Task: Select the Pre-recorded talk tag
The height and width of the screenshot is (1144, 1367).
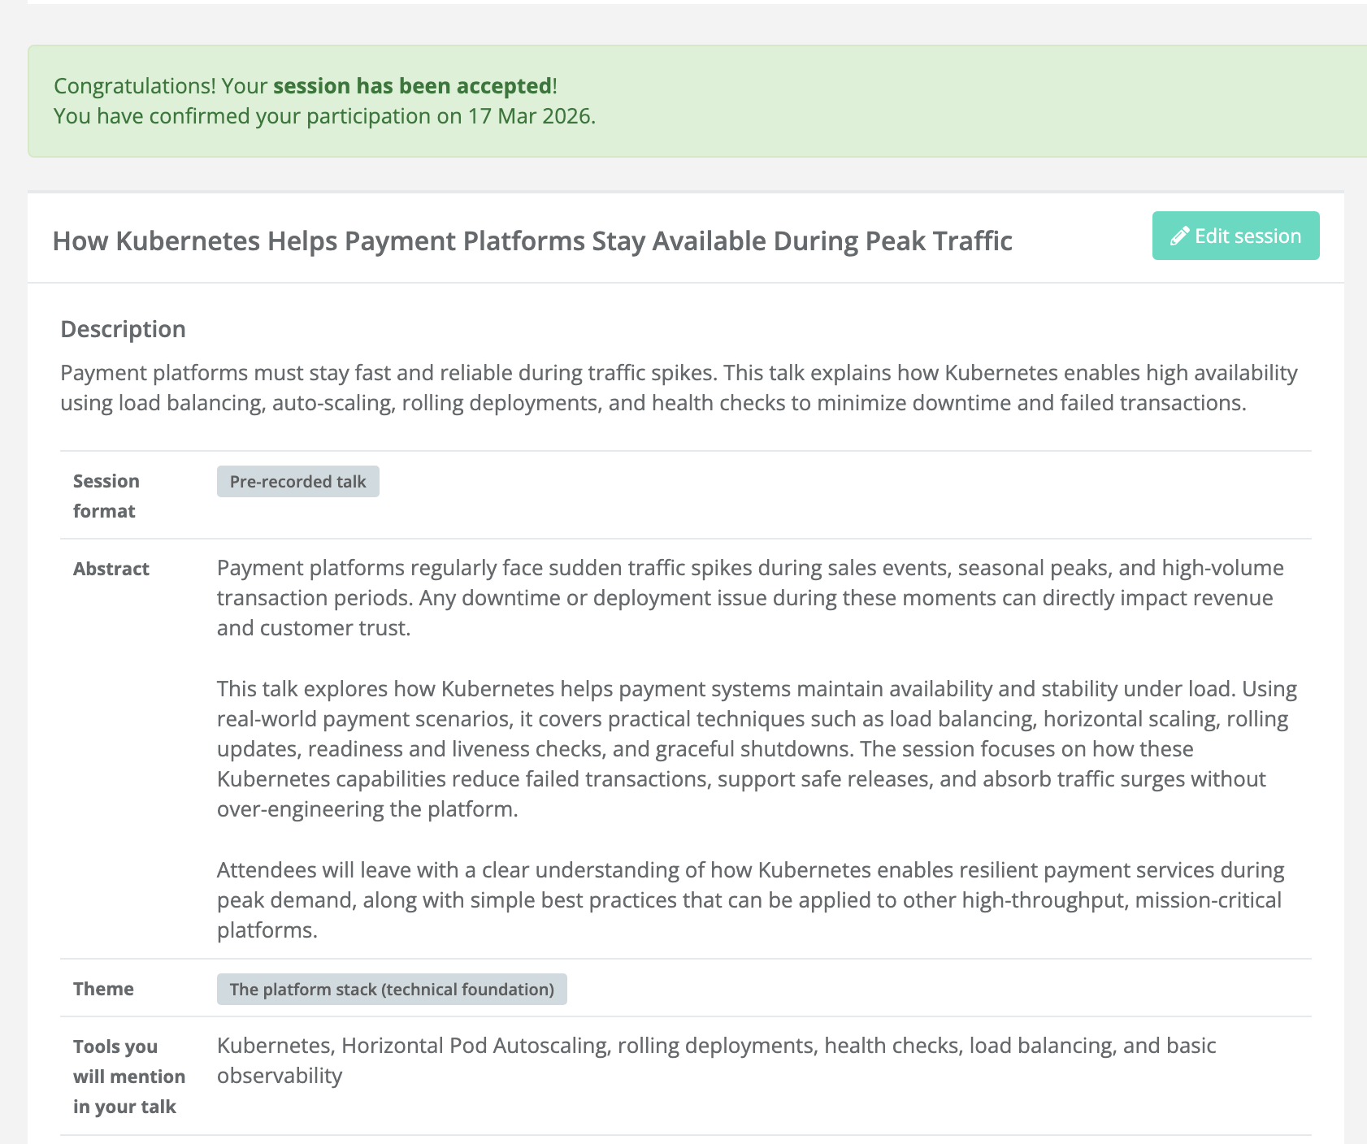Action: tap(298, 482)
